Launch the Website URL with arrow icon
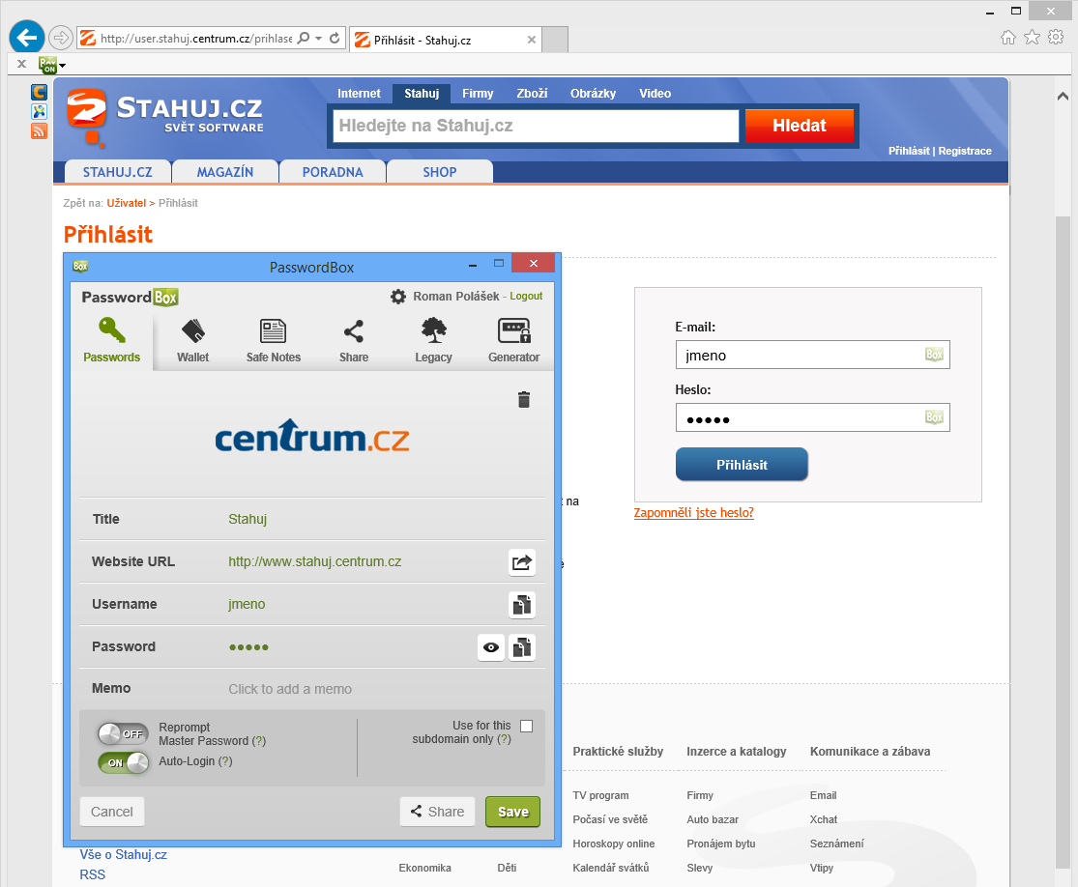The image size is (1078, 887). pyautogui.click(x=522, y=562)
